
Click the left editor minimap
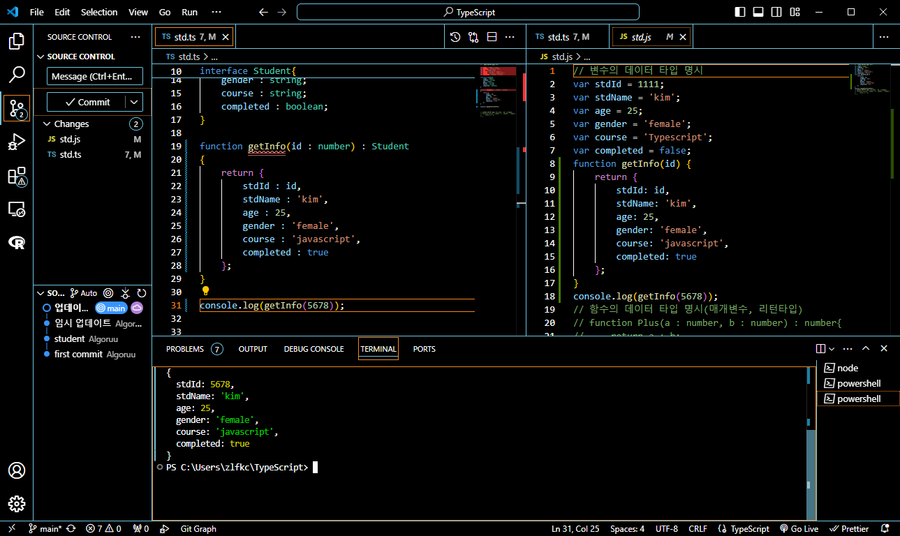(499, 199)
